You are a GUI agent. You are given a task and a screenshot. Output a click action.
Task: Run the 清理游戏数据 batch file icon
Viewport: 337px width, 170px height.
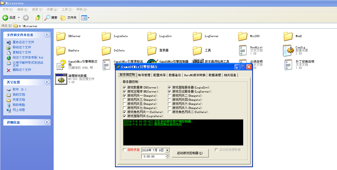tap(61, 79)
